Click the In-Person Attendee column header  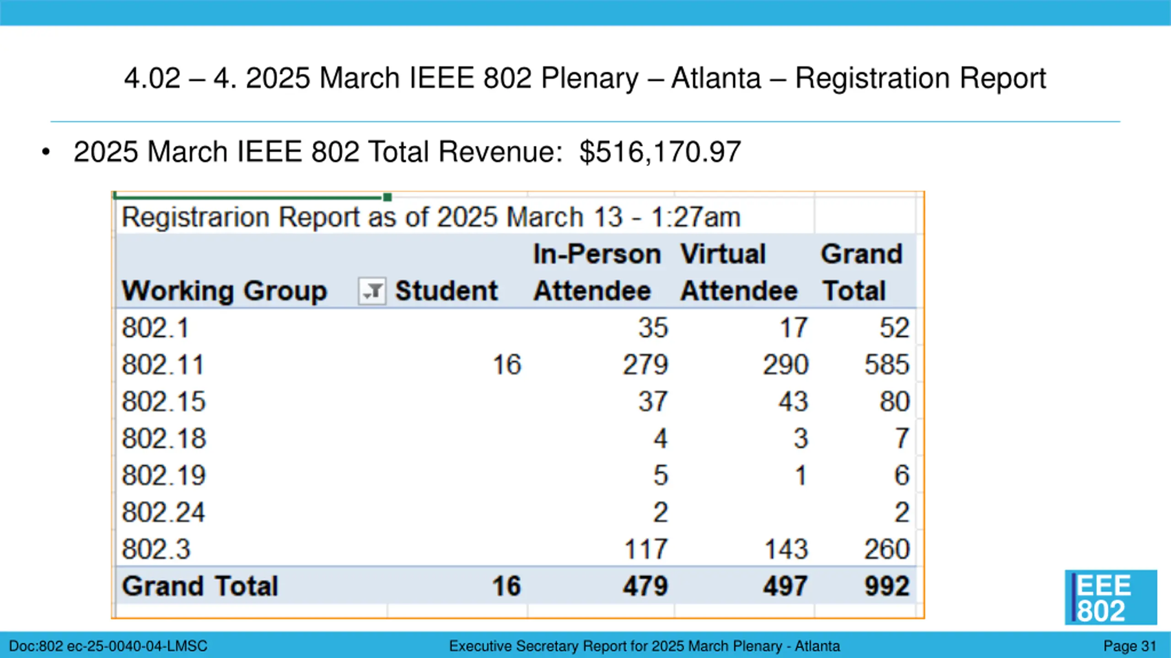coord(597,272)
